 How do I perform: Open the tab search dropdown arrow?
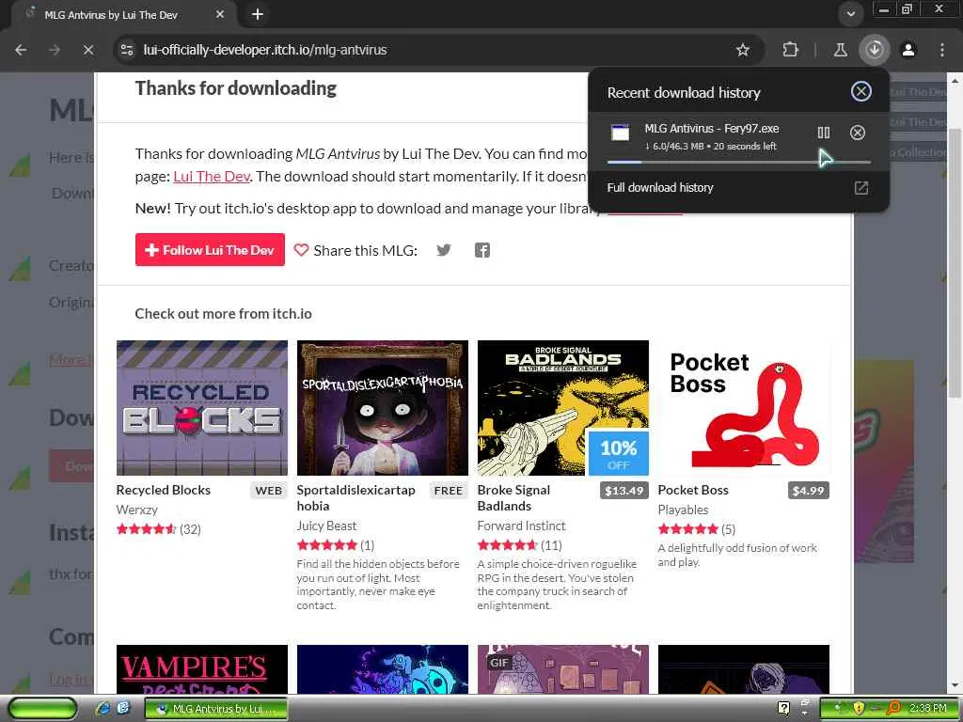(x=850, y=13)
